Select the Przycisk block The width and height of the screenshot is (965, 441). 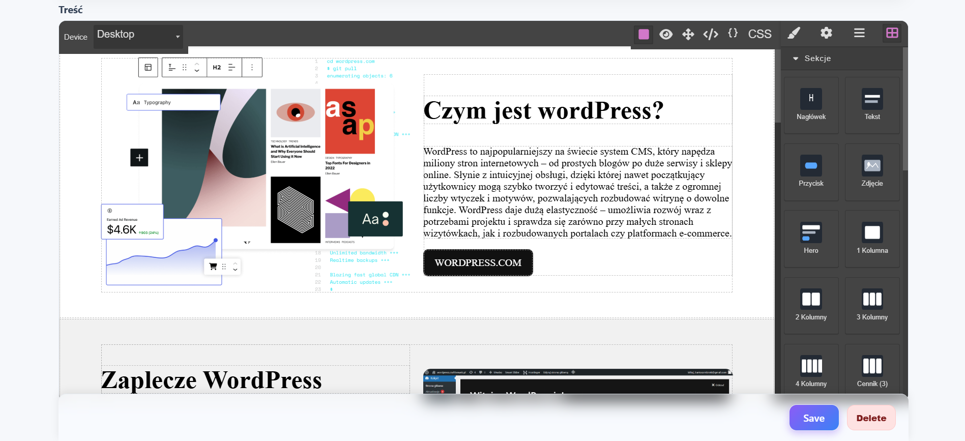(811, 172)
